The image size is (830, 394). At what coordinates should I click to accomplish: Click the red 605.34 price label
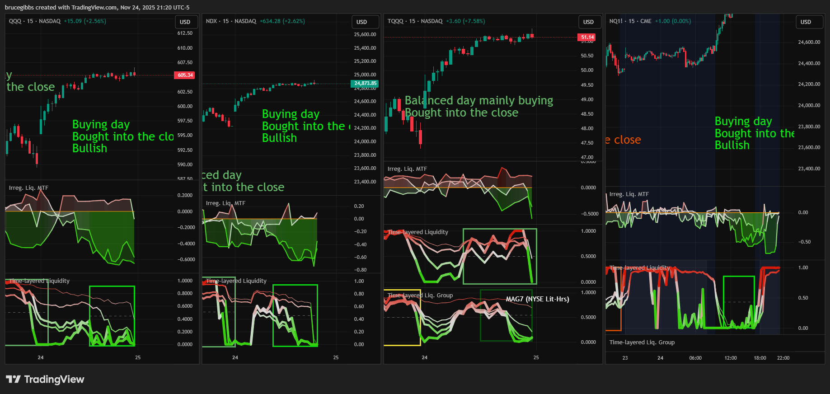click(x=185, y=75)
